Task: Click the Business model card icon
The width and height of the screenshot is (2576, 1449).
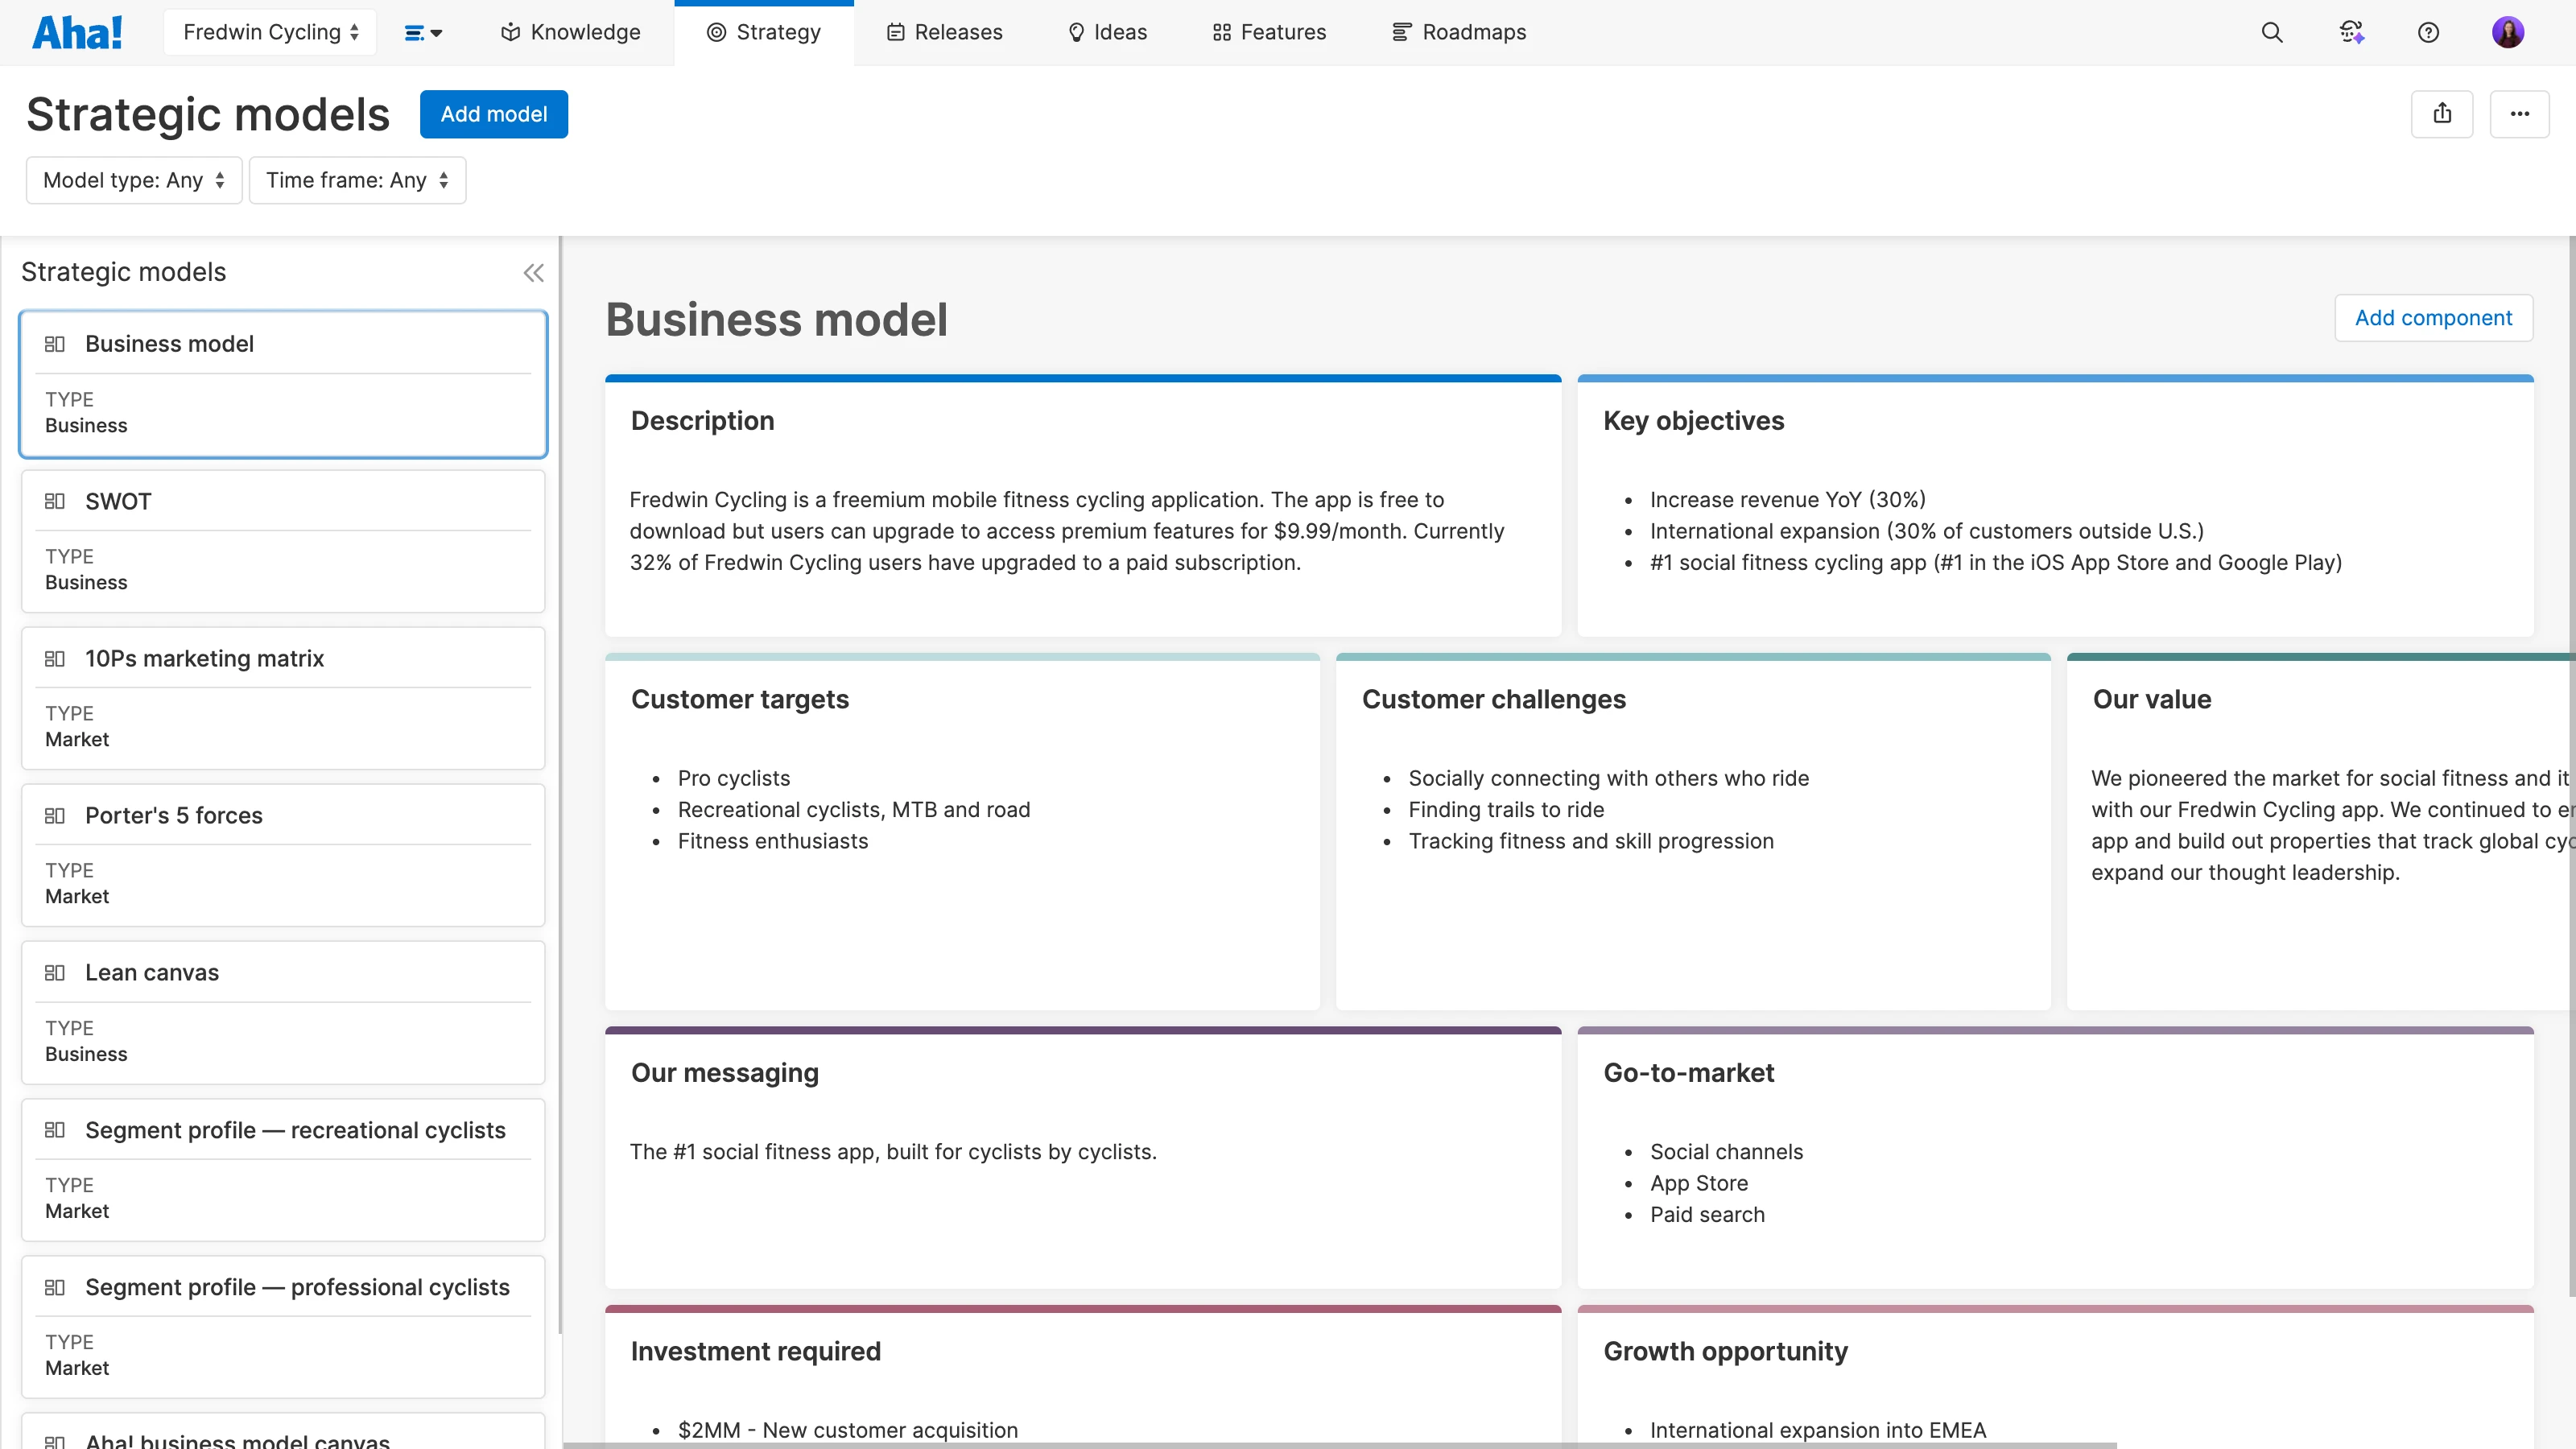Action: (55, 344)
